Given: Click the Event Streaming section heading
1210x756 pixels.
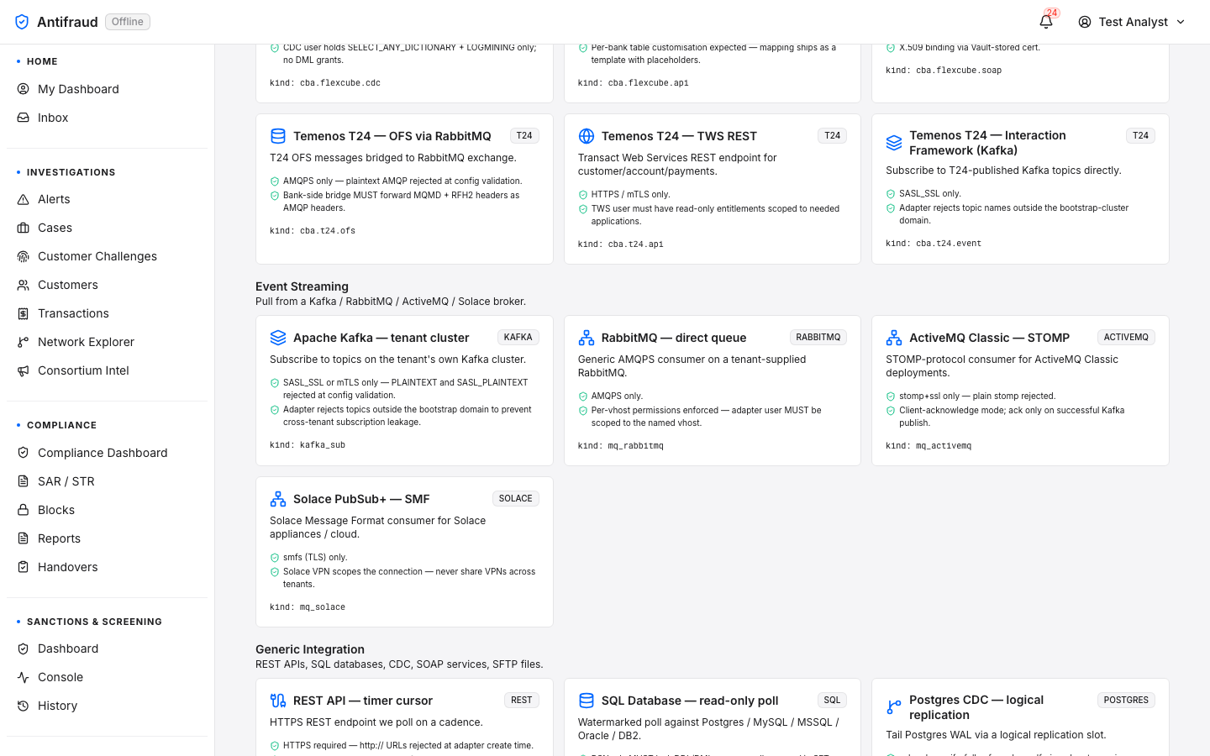Looking at the screenshot, I should pyautogui.click(x=302, y=286).
